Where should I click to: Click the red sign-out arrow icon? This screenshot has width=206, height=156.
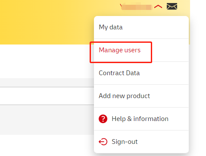coord(103,142)
